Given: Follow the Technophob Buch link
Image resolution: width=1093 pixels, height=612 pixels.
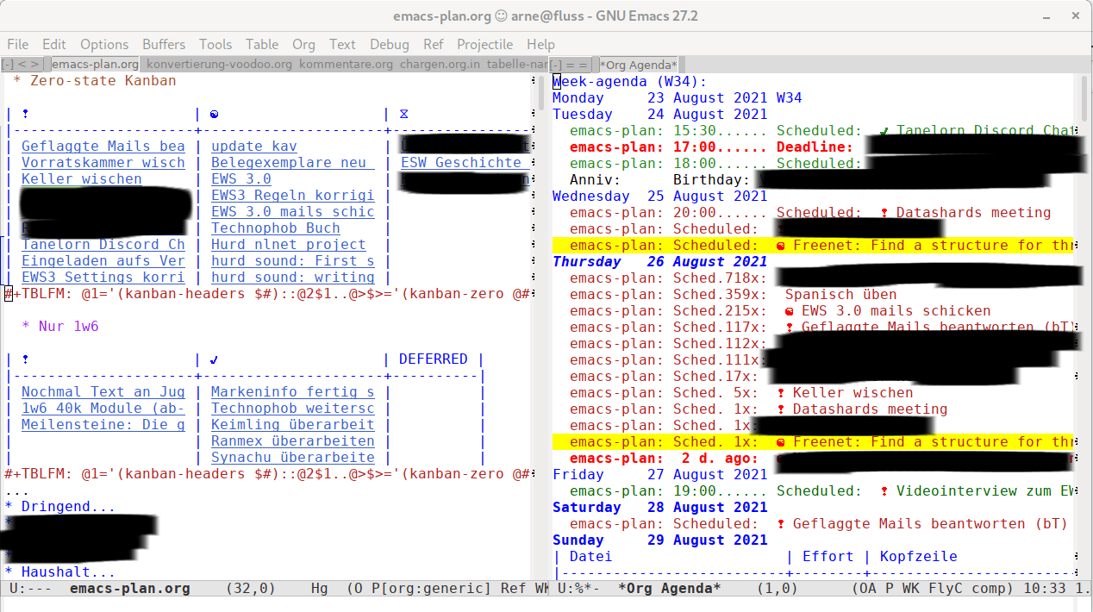Looking at the screenshot, I should point(276,228).
